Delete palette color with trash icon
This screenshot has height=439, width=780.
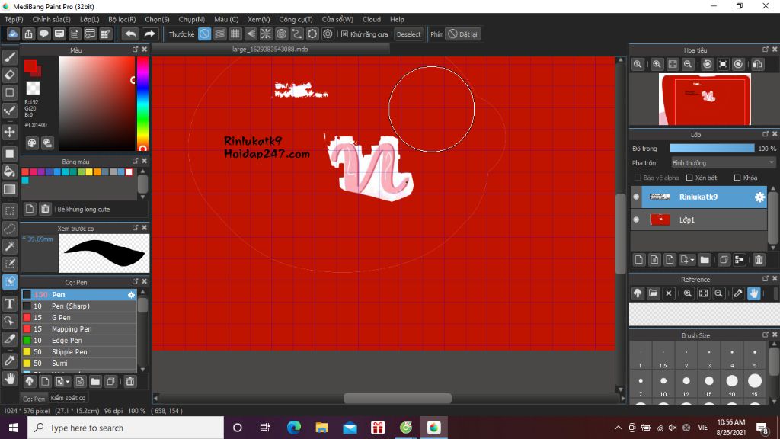[45, 209]
